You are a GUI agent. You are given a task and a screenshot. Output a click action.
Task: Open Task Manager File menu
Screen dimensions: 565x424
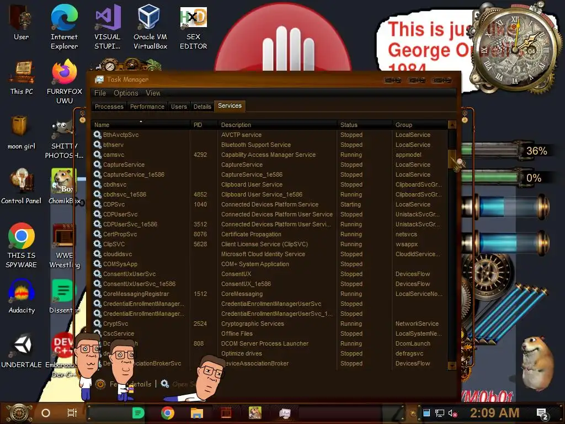pyautogui.click(x=100, y=93)
